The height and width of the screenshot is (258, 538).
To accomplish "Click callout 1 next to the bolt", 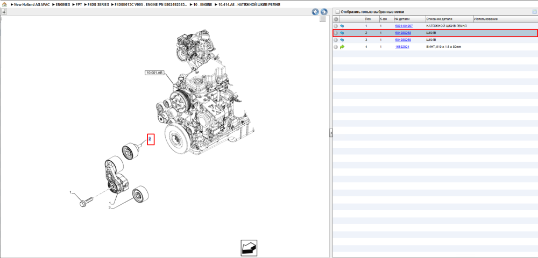I will pyautogui.click(x=71, y=192).
